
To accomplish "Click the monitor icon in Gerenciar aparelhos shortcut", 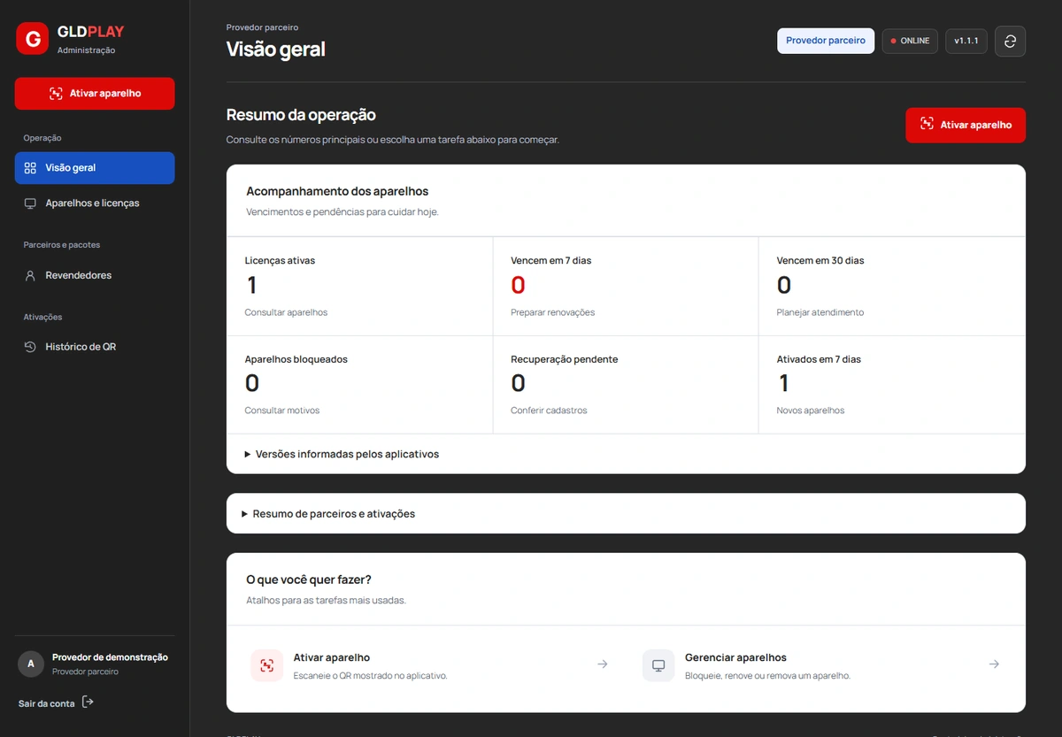I will (658, 665).
